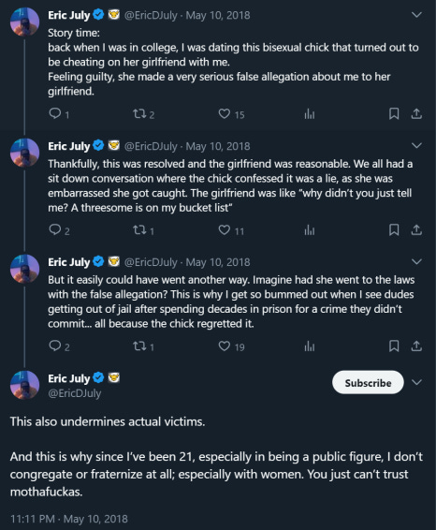Like the tweet with 11 likes
436x530 pixels.
(225, 229)
